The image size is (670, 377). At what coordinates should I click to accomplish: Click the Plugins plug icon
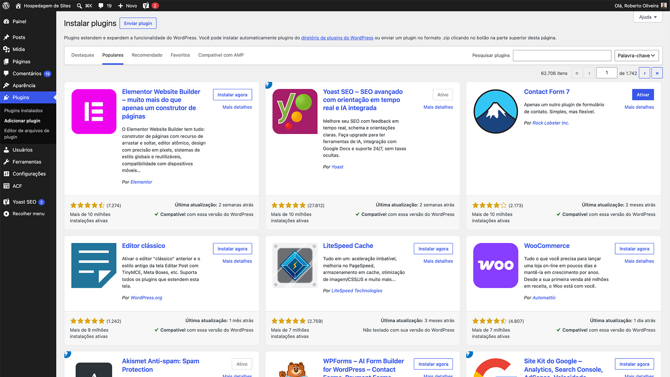pos(6,97)
